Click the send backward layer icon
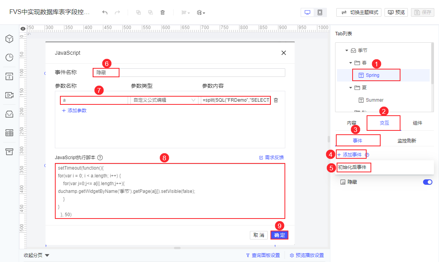 (x=151, y=12)
